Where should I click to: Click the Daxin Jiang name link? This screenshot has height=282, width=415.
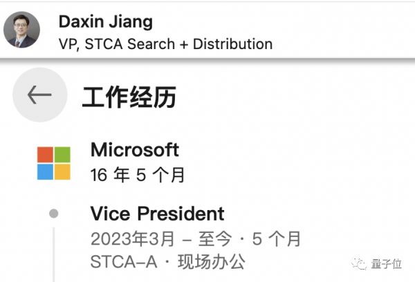tap(105, 21)
